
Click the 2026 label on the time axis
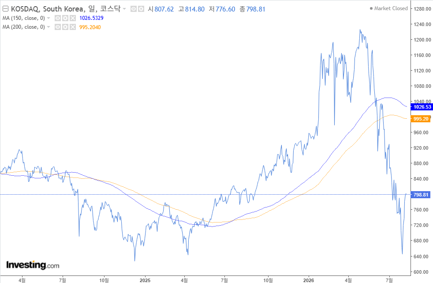click(309, 280)
